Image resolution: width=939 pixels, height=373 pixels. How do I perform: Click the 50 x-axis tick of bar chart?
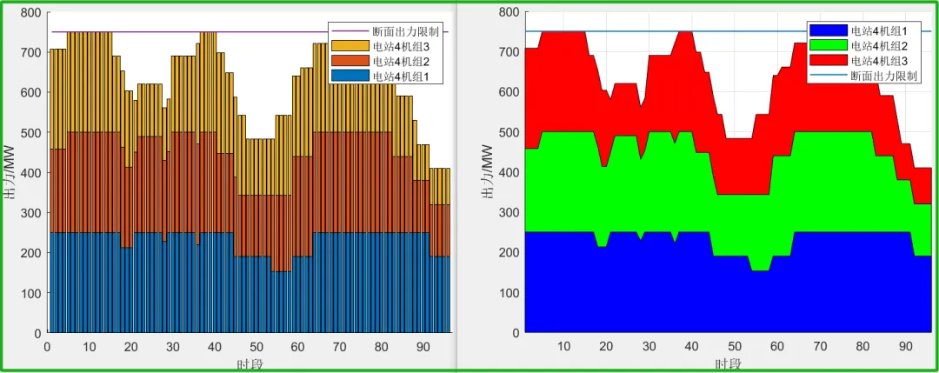pos(256,346)
